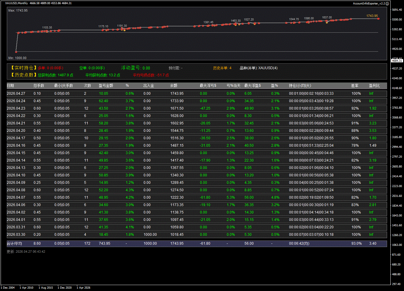Select the 2026.04.27 row date
The image size is (404, 291).
pos(16,94)
